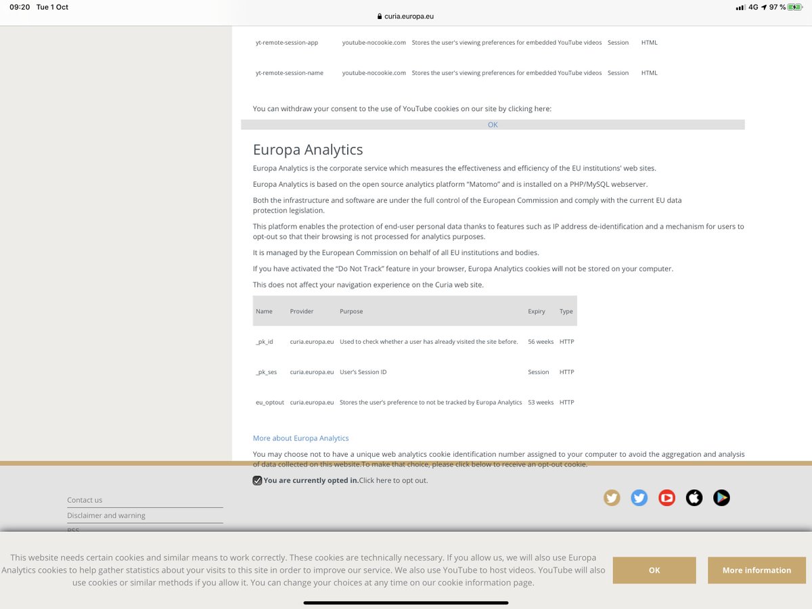Tap the Apple App Store icon
This screenshot has width=812, height=609.
(x=694, y=498)
